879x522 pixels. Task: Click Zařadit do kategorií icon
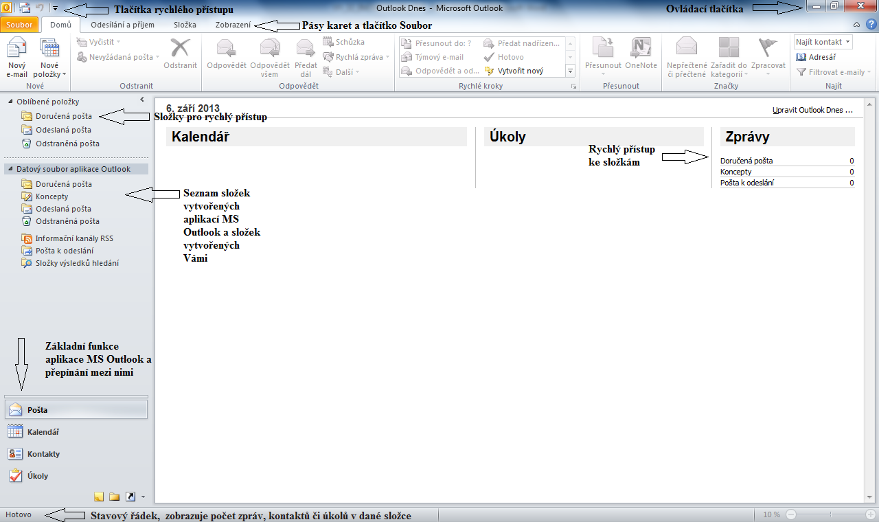point(729,58)
